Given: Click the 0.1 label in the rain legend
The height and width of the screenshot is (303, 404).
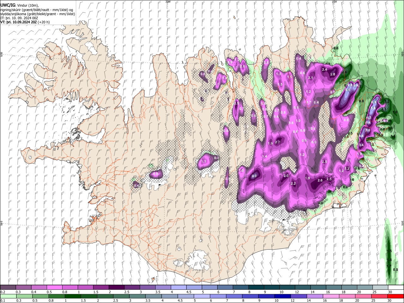Looking at the screenshot, I should pyautogui.click(x=3, y=301).
